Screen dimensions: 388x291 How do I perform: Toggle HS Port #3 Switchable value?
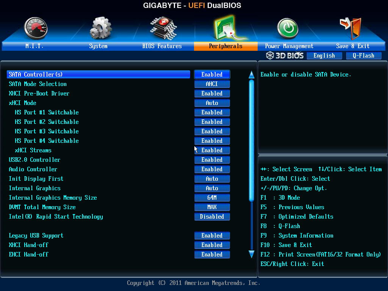coord(212,131)
